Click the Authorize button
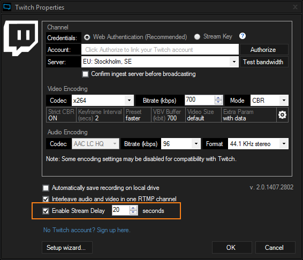303x260 pixels. (x=264, y=50)
